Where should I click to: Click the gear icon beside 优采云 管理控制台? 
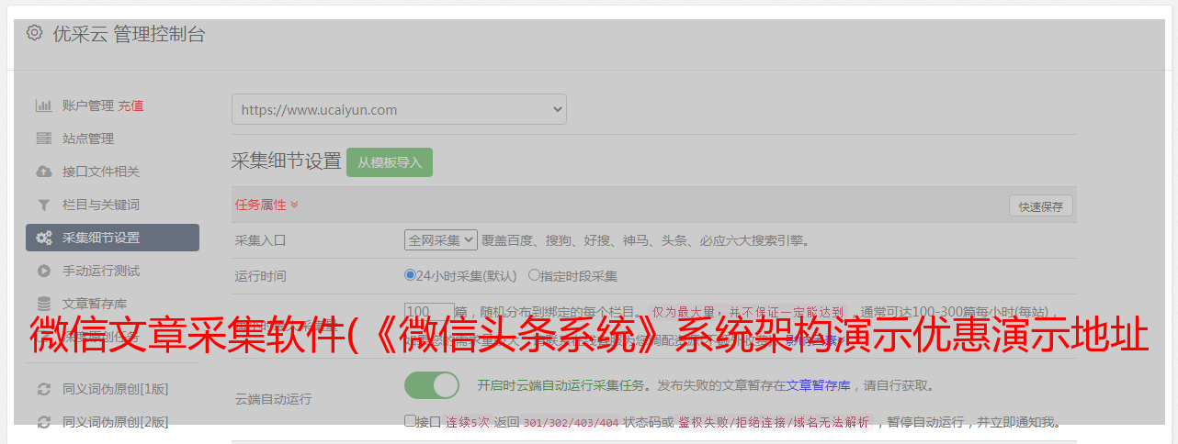pyautogui.click(x=34, y=34)
